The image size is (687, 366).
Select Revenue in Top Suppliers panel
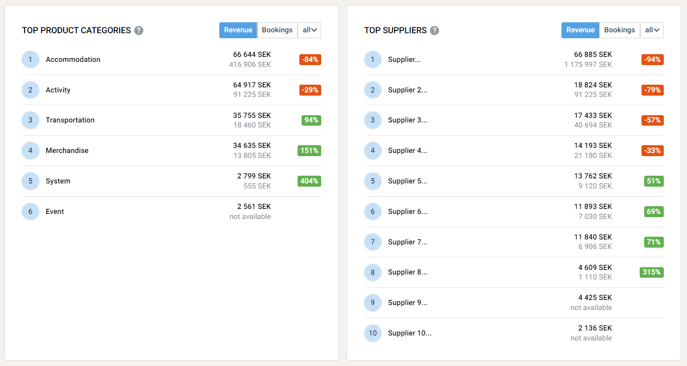(580, 30)
